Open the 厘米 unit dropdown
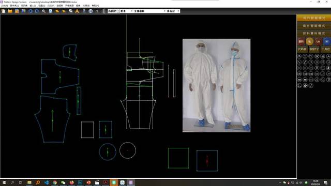331x186 pixels. pos(126,11)
